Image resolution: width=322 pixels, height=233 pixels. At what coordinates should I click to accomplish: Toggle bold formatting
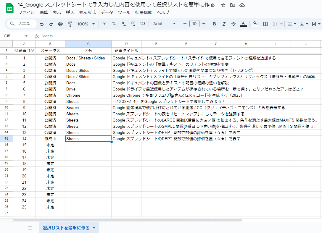(214, 24)
